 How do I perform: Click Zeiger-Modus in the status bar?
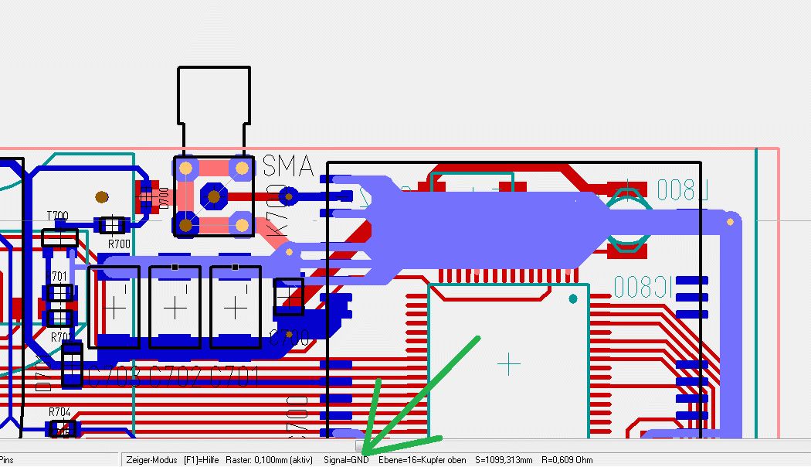pos(151,460)
